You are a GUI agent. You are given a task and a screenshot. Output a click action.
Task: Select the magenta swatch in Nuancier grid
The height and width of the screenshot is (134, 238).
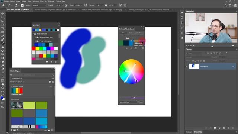[x=52, y=48]
